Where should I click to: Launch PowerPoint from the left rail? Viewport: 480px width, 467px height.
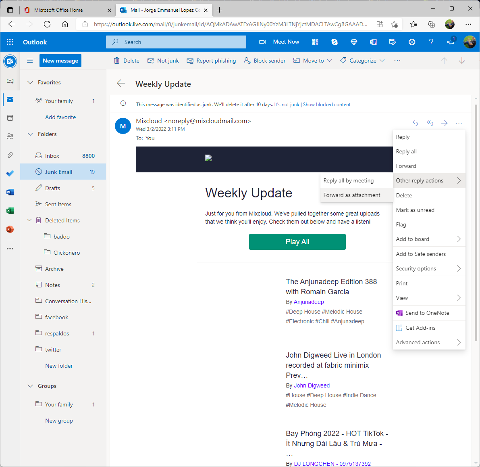[10, 229]
